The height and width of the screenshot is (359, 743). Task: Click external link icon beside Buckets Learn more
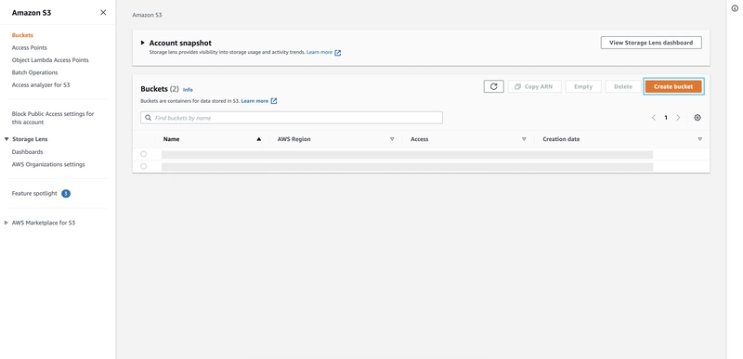click(x=273, y=101)
